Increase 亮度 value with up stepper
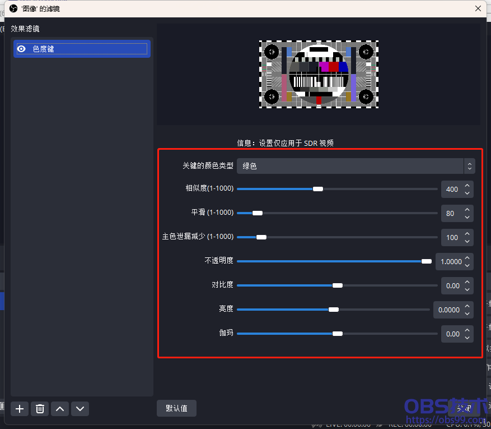 click(x=467, y=306)
